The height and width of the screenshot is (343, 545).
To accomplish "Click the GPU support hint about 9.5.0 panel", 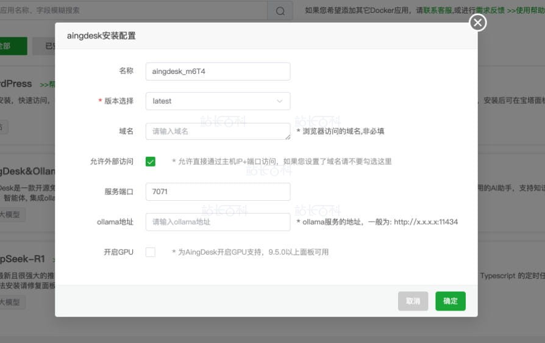I will coord(251,252).
